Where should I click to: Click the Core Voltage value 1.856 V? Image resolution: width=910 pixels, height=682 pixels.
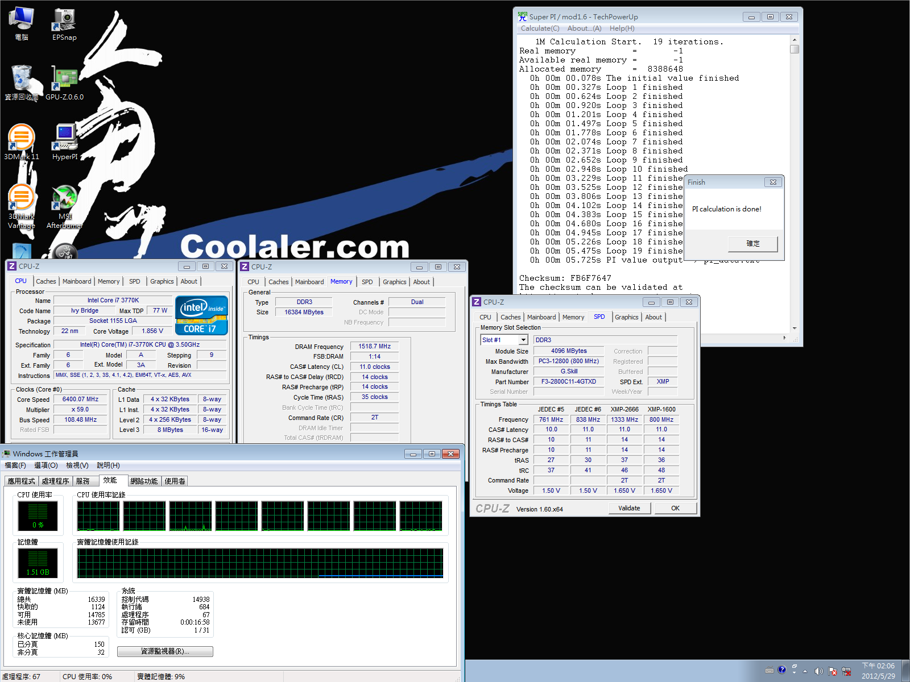(152, 331)
